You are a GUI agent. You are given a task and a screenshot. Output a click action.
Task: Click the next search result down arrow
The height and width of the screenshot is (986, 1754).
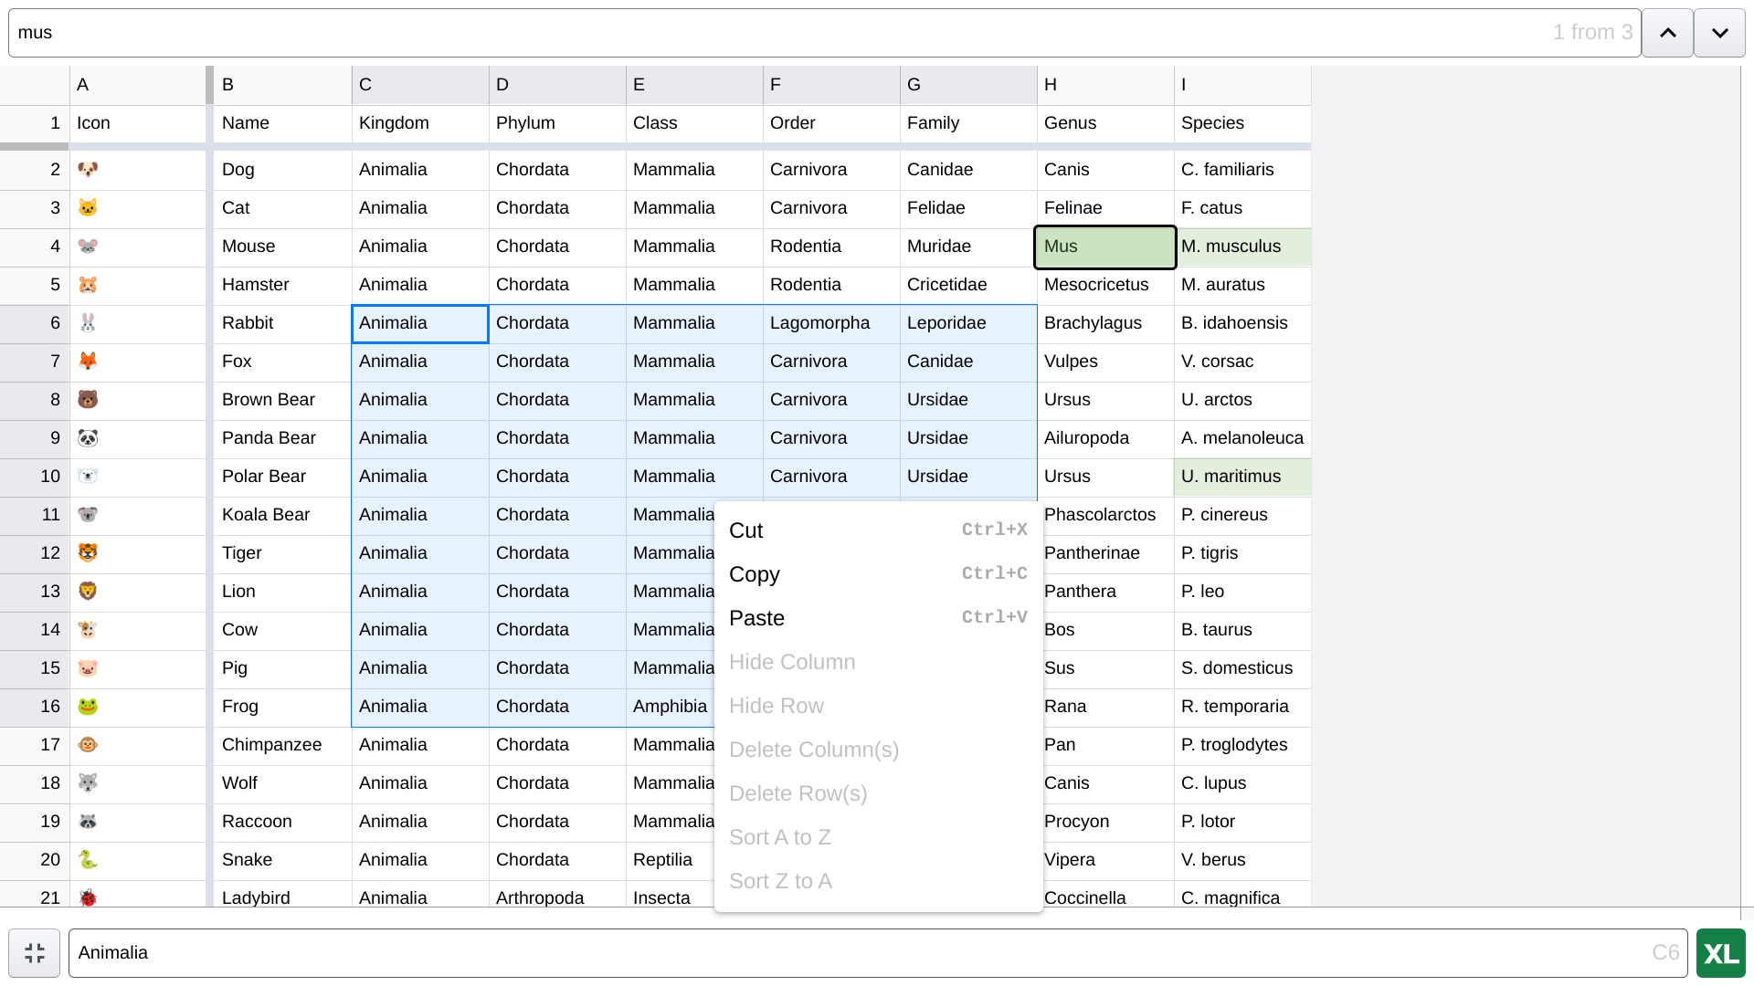click(1719, 33)
